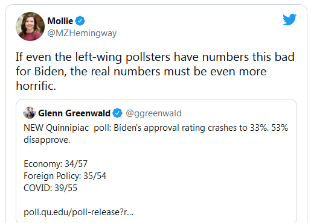
Task: Select the 'Foreign Policy: 35/54' line
Action: pos(65,176)
